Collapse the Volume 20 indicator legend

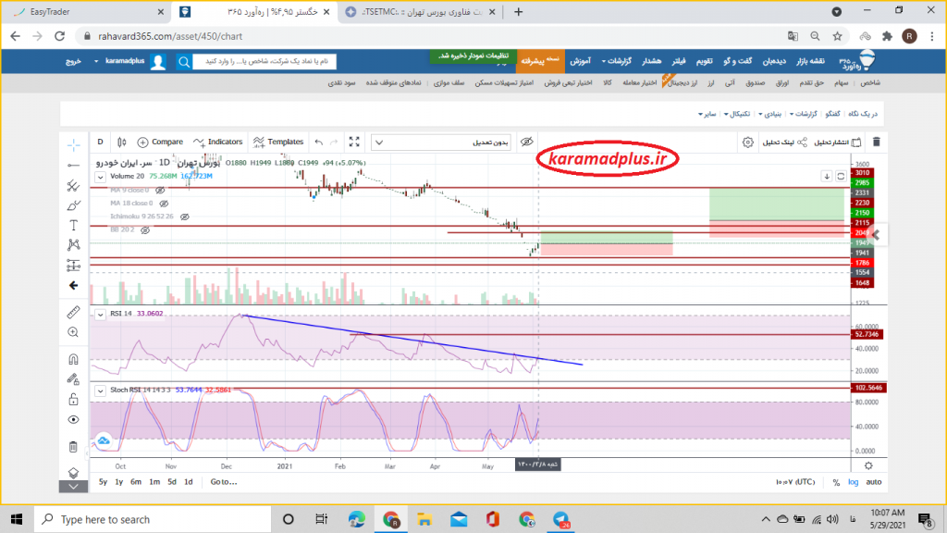tap(100, 177)
